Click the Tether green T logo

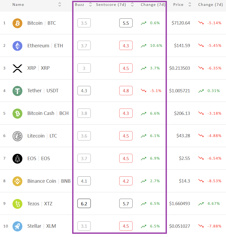[x=17, y=91]
